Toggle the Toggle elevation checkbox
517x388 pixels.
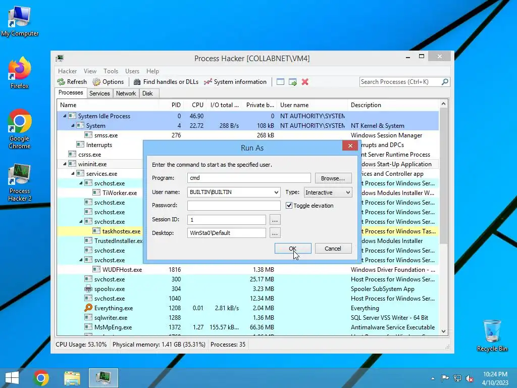tap(289, 205)
